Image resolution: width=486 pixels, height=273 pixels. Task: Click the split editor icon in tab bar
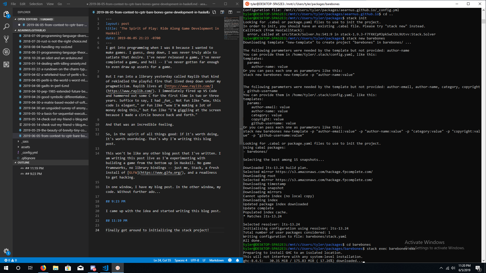pyautogui.click(x=230, y=12)
